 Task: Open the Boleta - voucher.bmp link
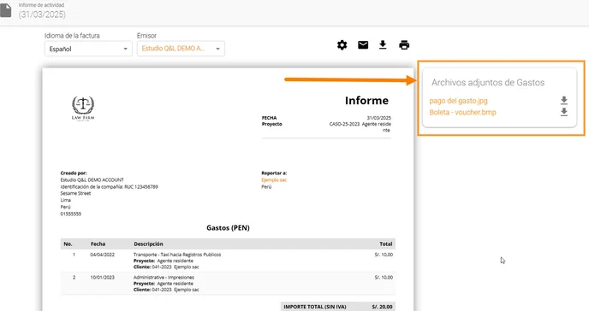(x=462, y=113)
